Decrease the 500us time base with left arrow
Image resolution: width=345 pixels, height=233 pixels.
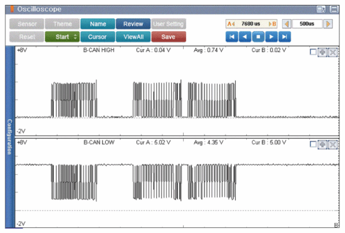pyautogui.click(x=286, y=23)
